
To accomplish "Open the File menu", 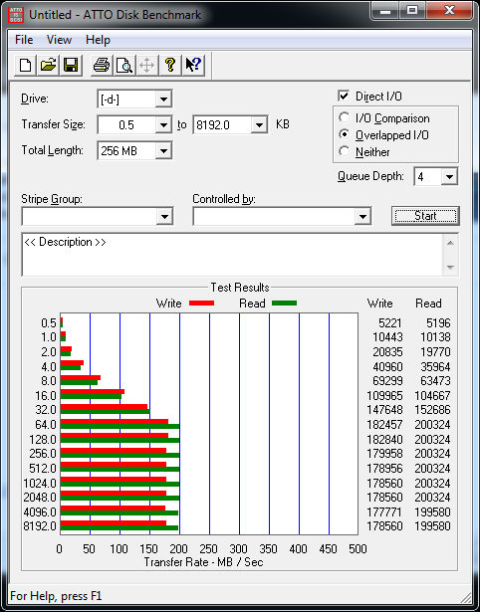I will [x=24, y=40].
